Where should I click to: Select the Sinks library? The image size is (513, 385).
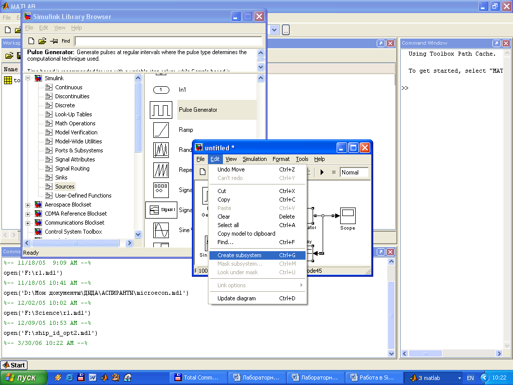click(x=61, y=177)
